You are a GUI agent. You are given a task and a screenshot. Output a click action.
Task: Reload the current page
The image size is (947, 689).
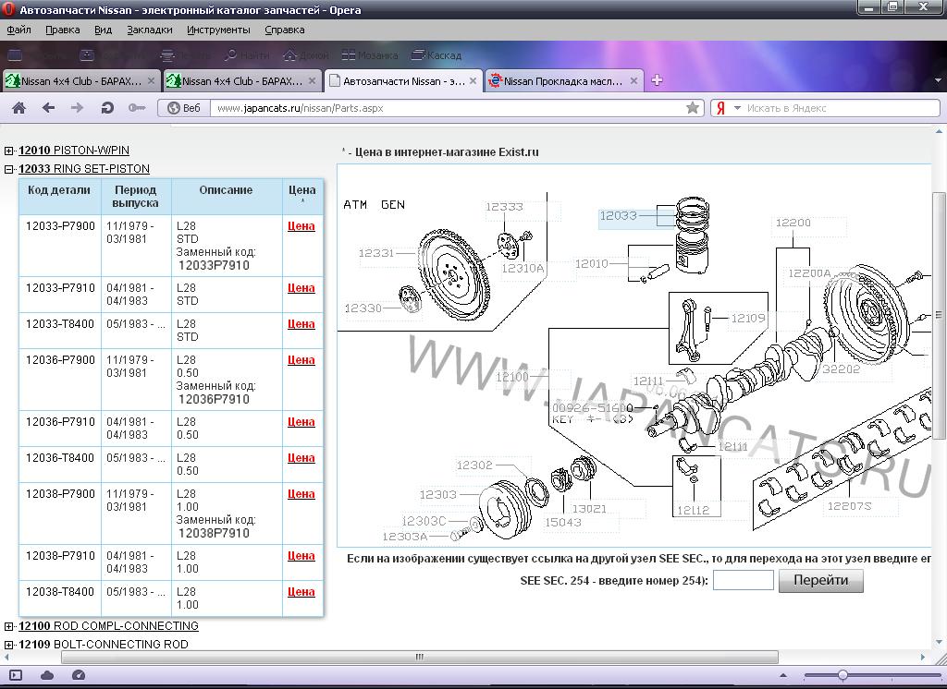[x=107, y=108]
